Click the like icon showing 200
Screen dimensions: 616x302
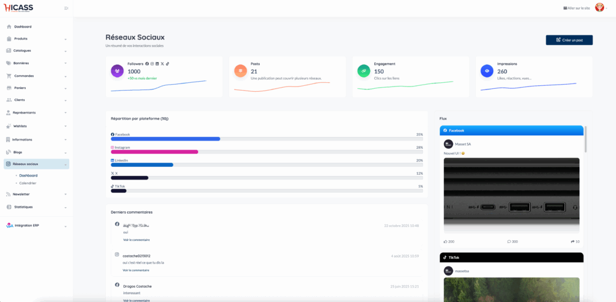[446, 241]
